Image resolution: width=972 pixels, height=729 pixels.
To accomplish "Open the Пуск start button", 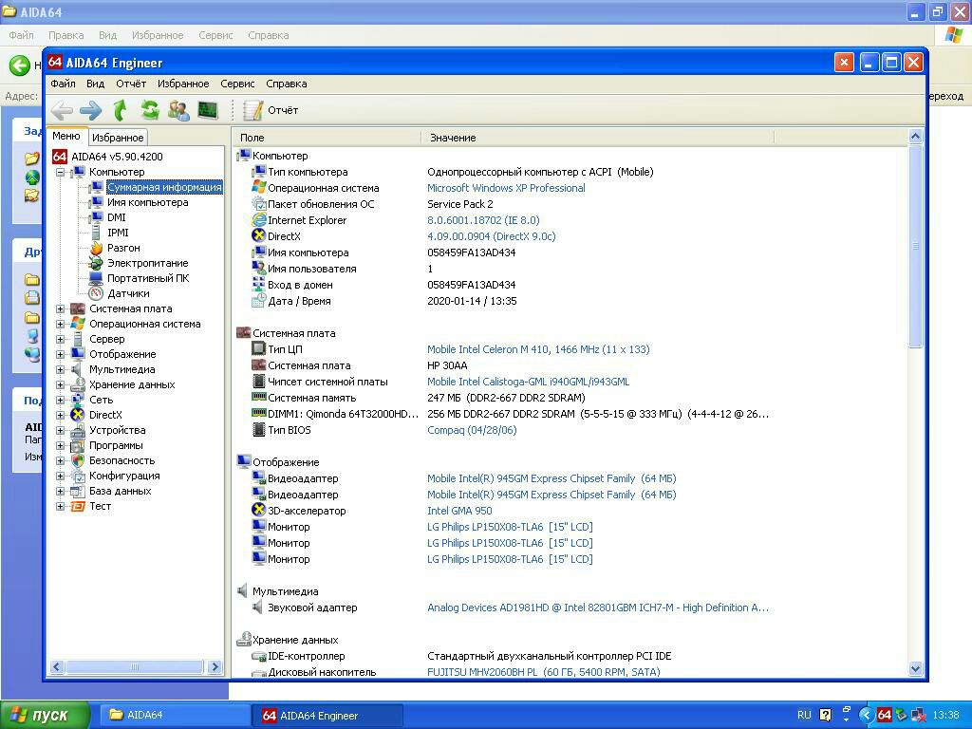I will pyautogui.click(x=46, y=716).
